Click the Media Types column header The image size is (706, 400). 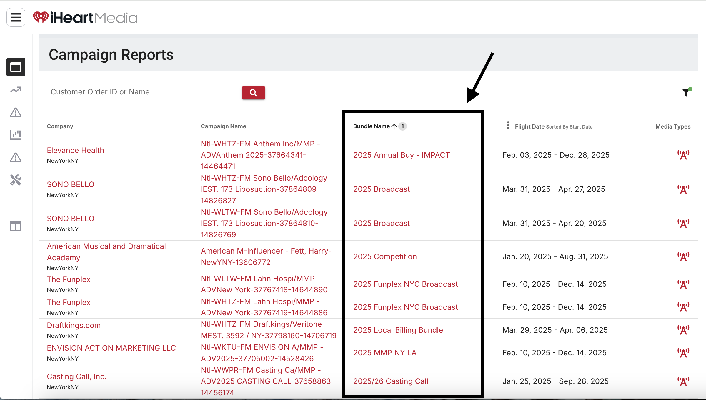point(673,127)
